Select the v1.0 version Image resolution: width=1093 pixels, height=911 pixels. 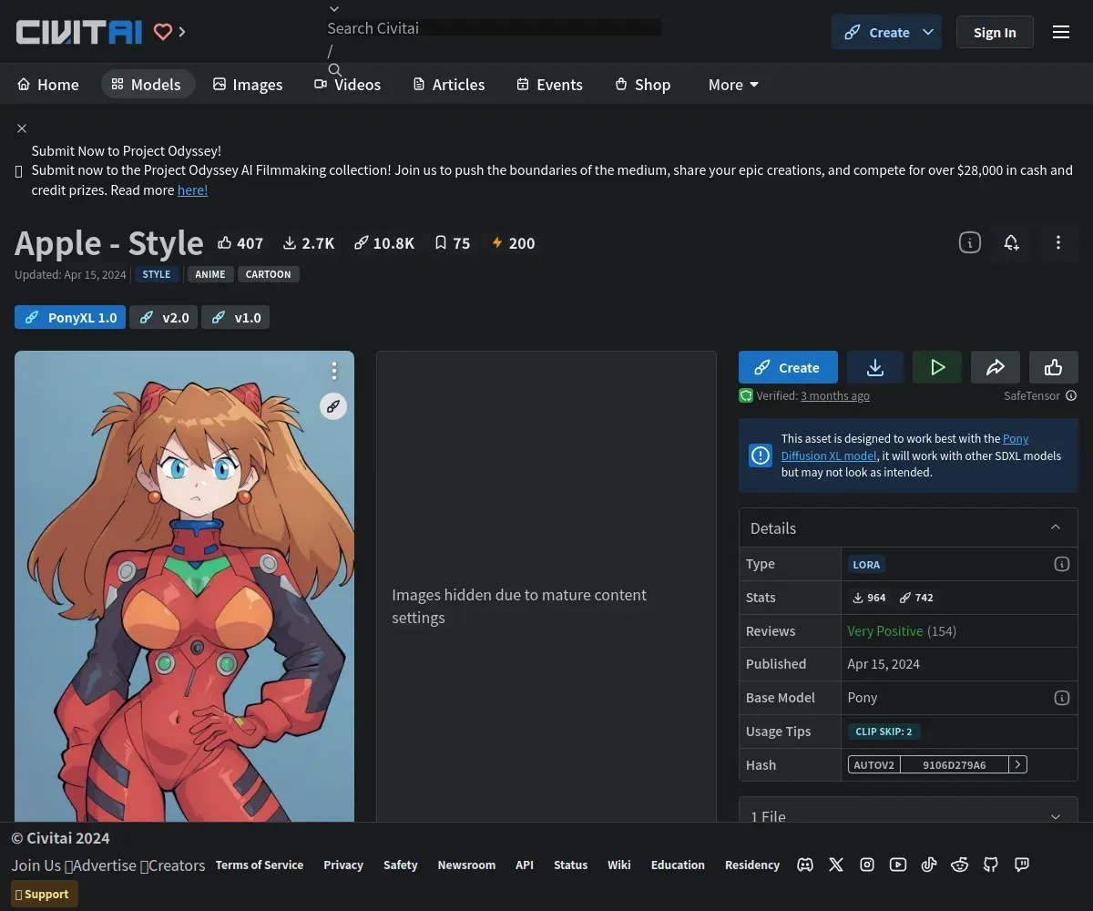[x=236, y=317]
